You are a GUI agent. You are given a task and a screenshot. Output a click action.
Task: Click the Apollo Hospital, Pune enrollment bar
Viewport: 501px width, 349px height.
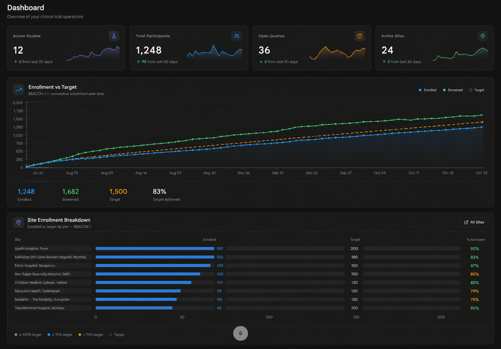pyautogui.click(x=155, y=248)
